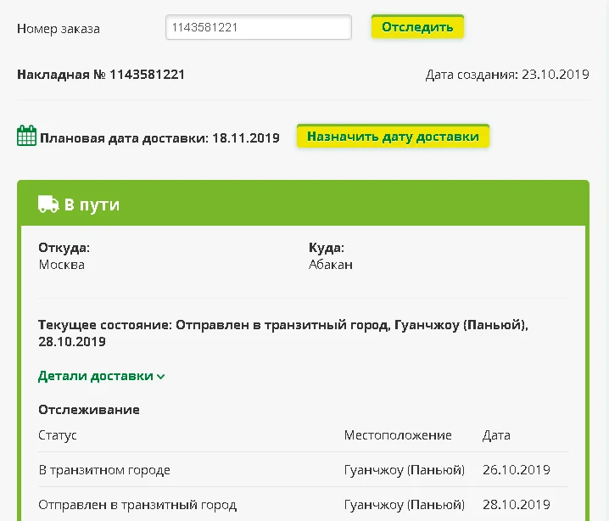Click the date 26.10.2019 cell
This screenshot has width=609, height=521.
517,470
